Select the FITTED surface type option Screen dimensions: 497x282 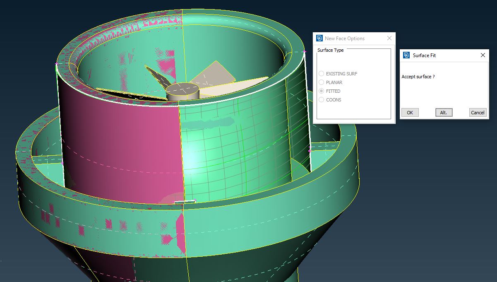321,91
